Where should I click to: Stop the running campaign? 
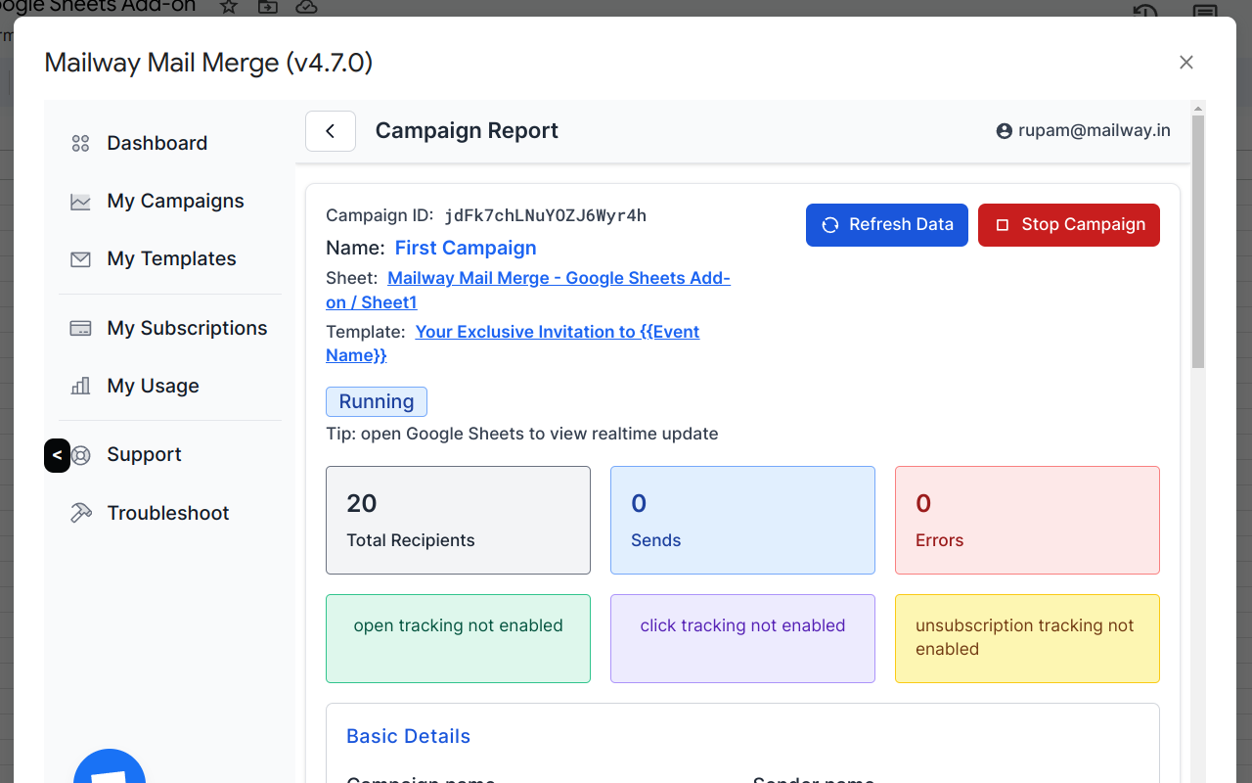pos(1069,224)
